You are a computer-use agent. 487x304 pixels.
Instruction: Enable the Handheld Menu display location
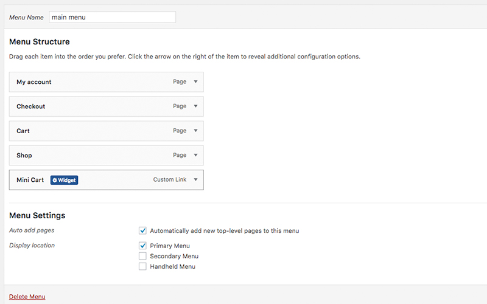point(142,266)
